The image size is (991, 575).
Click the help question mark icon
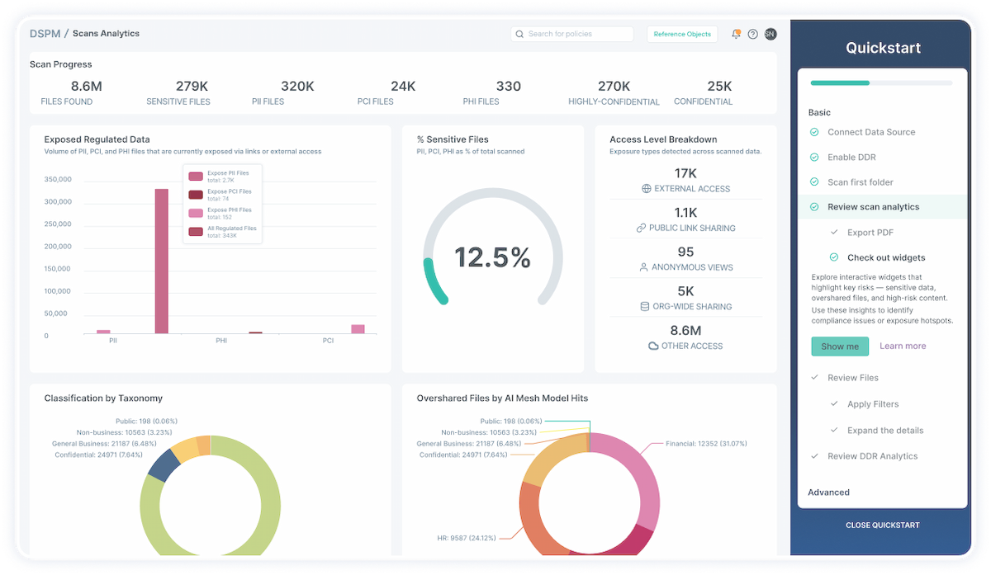point(752,33)
